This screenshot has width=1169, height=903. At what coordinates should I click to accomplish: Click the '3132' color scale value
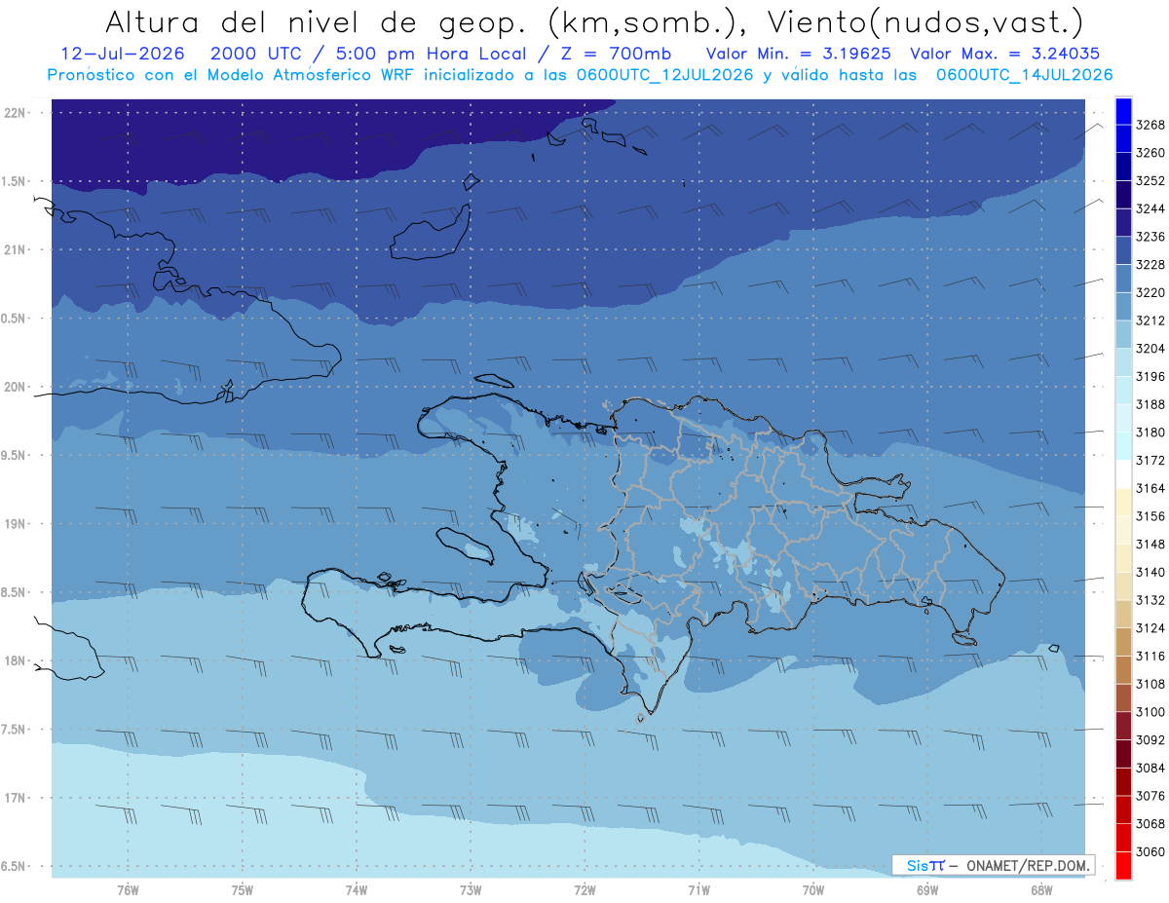pyautogui.click(x=1150, y=600)
